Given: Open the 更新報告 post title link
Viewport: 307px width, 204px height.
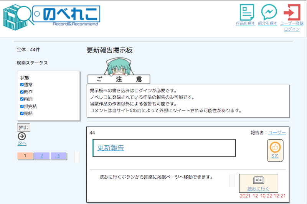Looking at the screenshot, I should coord(111,148).
